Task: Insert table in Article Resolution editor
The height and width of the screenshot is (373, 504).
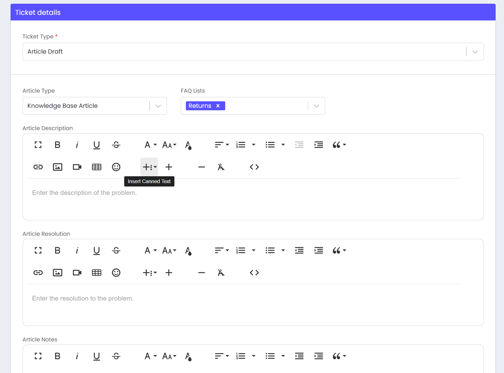Action: [97, 273]
